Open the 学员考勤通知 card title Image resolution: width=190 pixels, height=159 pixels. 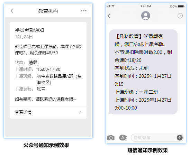29,30
